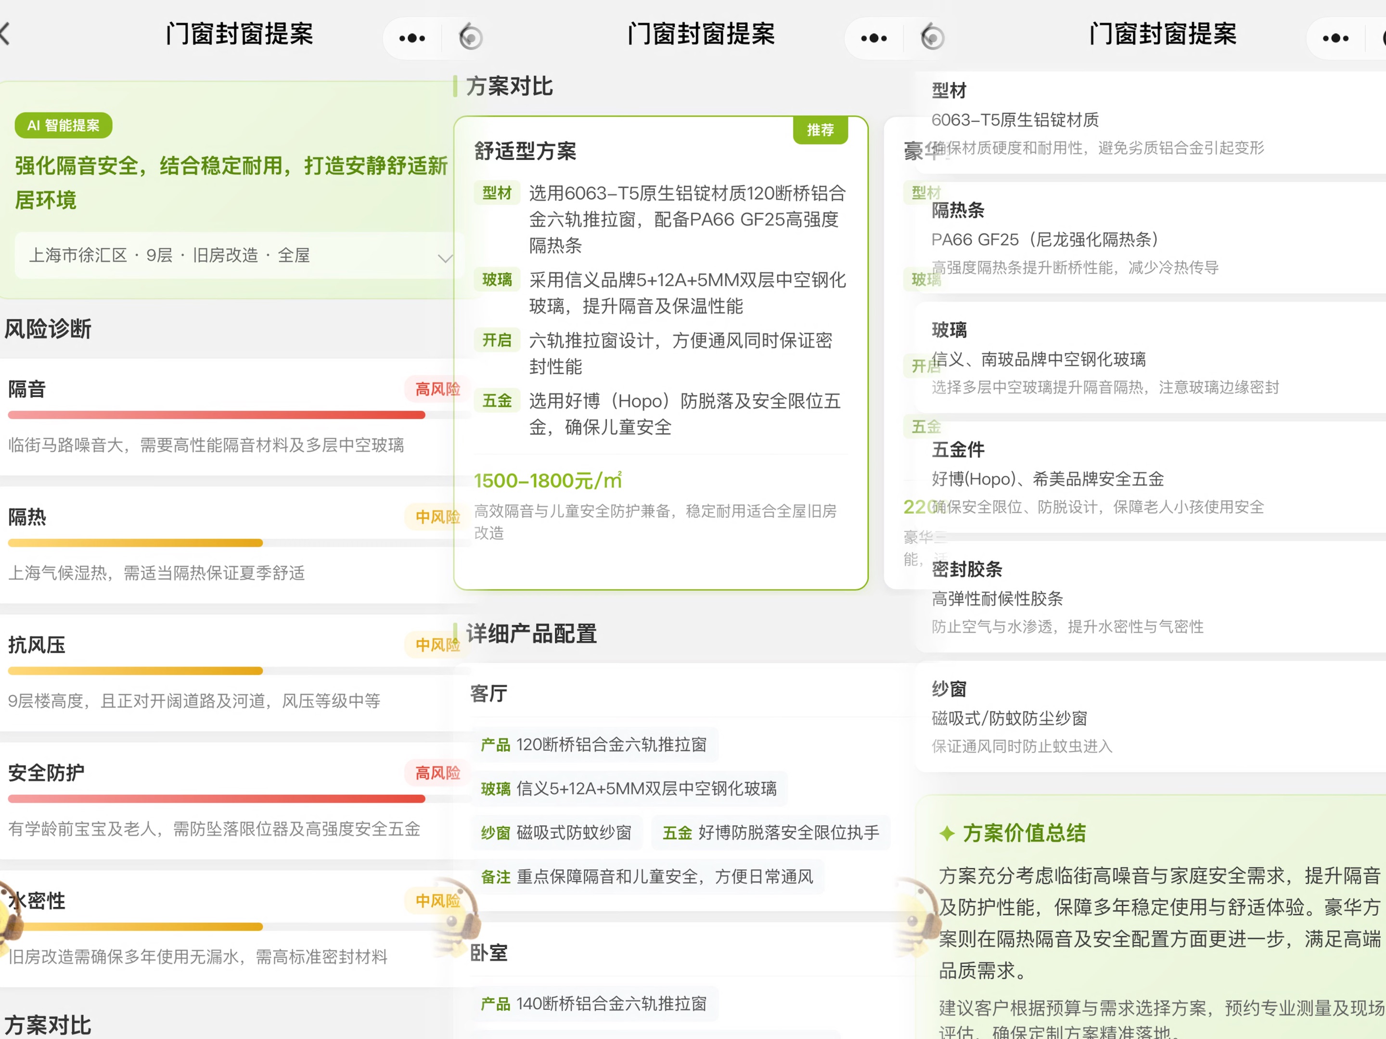Click the 风险诊断 section heading

click(48, 329)
